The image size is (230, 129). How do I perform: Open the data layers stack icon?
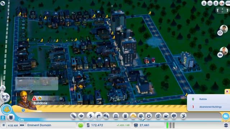226,125
